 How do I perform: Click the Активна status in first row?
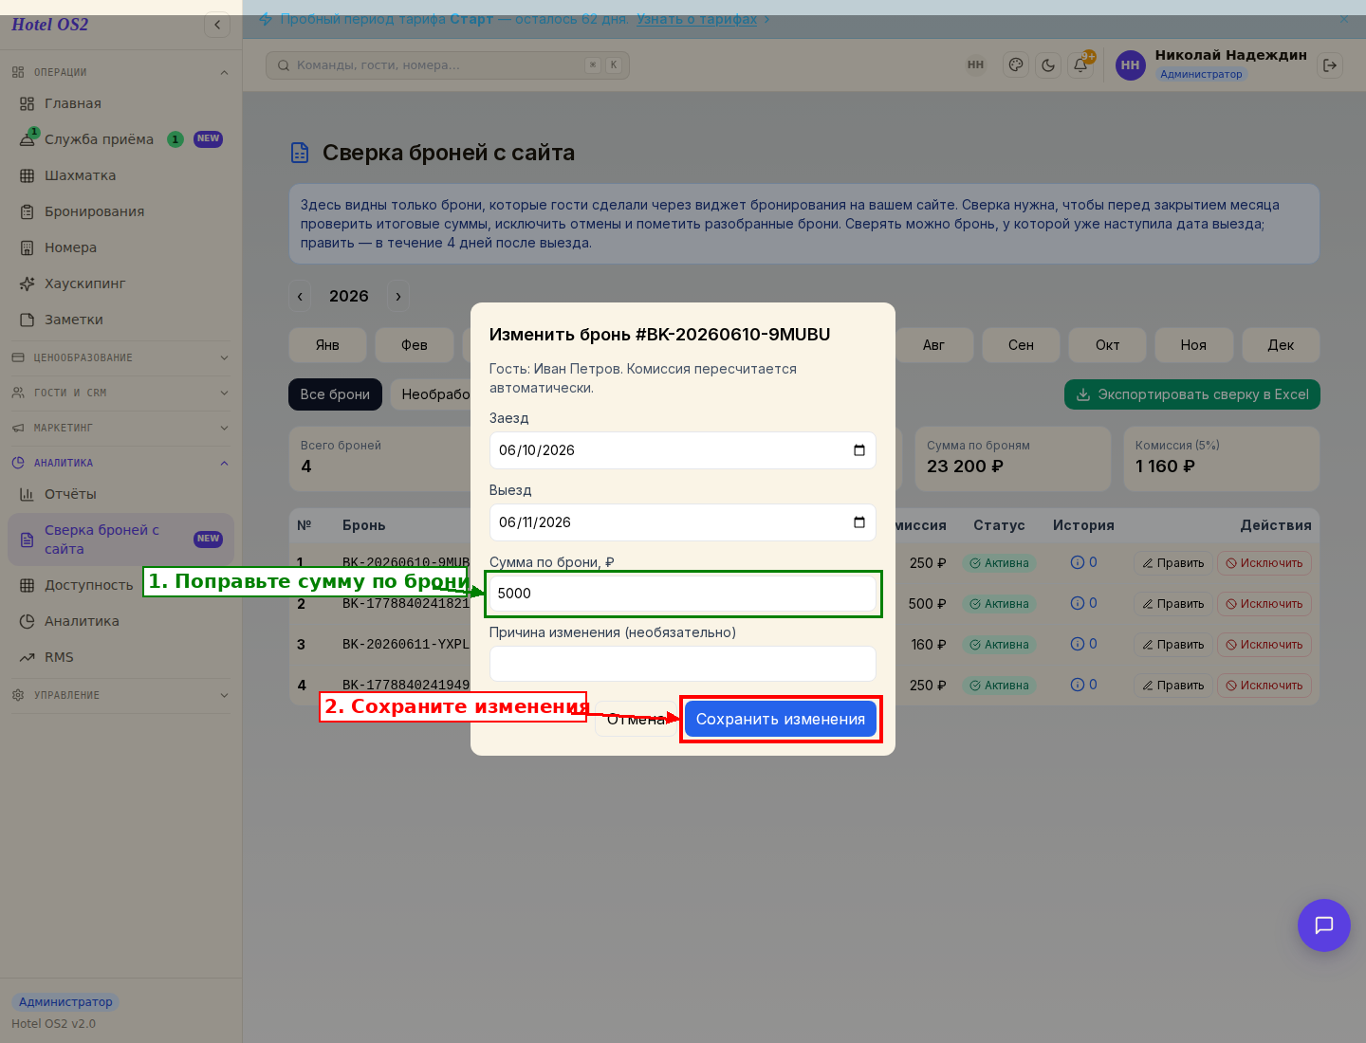[x=1000, y=563]
